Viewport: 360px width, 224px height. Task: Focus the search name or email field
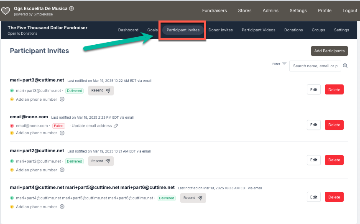coord(315,66)
